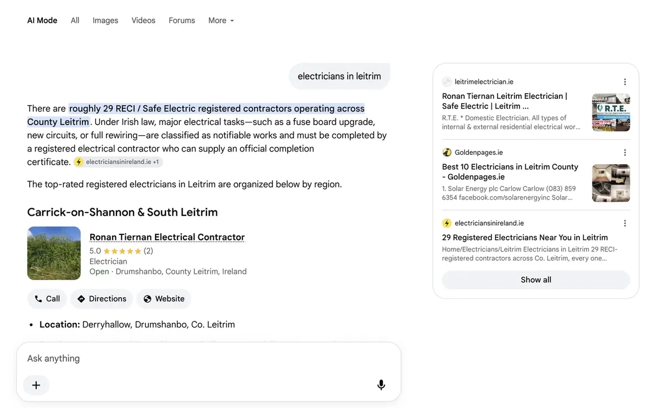
Task: Click the lightning icon in inline source chip
Action: point(79,162)
